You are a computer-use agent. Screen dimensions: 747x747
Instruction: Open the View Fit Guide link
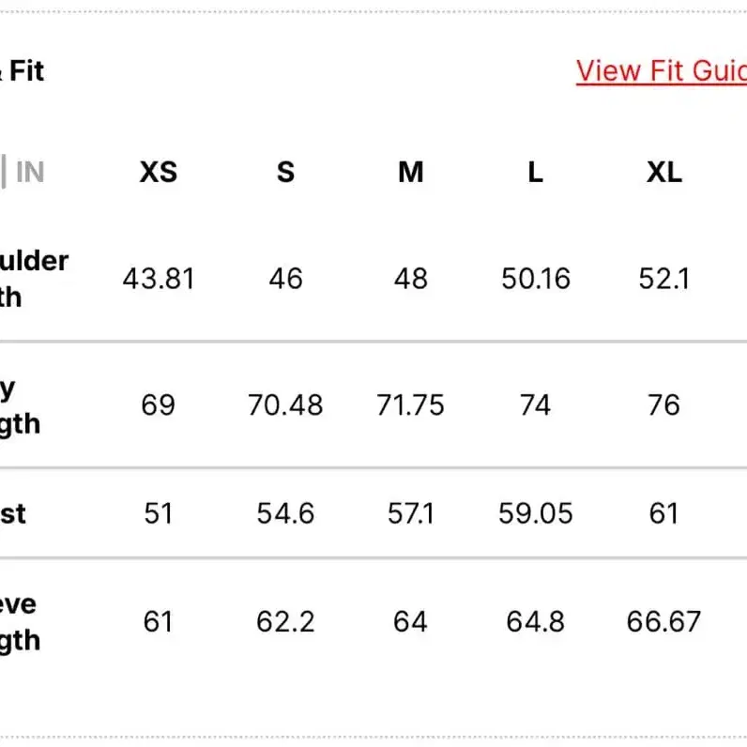[662, 71]
